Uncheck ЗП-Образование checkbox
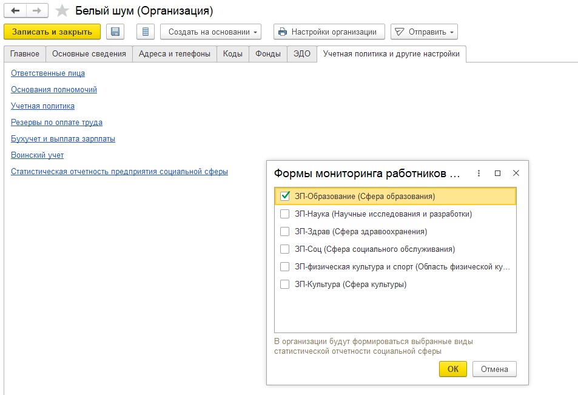The width and height of the screenshot is (578, 395). pos(285,196)
